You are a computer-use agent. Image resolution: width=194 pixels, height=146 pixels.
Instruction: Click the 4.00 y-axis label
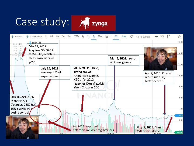pyautogui.click(x=181, y=109)
